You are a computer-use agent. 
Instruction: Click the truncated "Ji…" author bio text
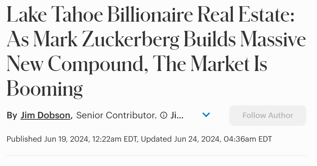[177, 115]
